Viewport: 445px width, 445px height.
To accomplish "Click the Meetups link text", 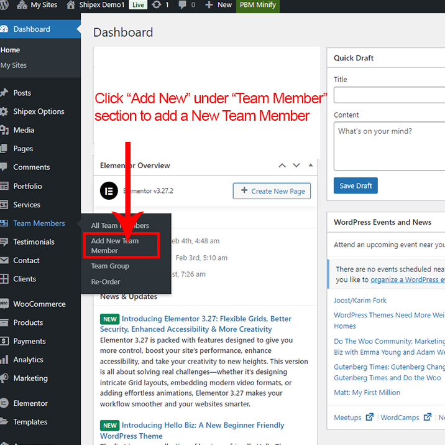I will 347,418.
